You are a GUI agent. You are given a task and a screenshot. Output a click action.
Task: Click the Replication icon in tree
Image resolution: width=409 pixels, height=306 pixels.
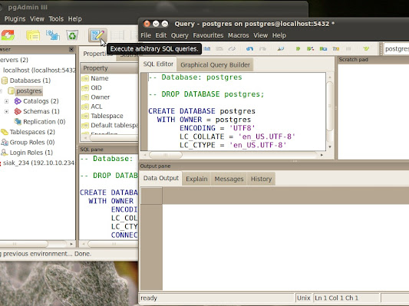(x=18, y=121)
